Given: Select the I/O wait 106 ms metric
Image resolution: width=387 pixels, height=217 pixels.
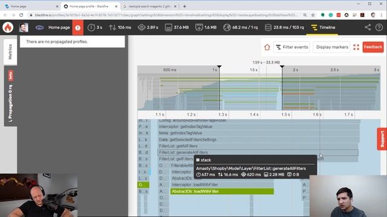Looking at the screenshot, I should coord(120,27).
